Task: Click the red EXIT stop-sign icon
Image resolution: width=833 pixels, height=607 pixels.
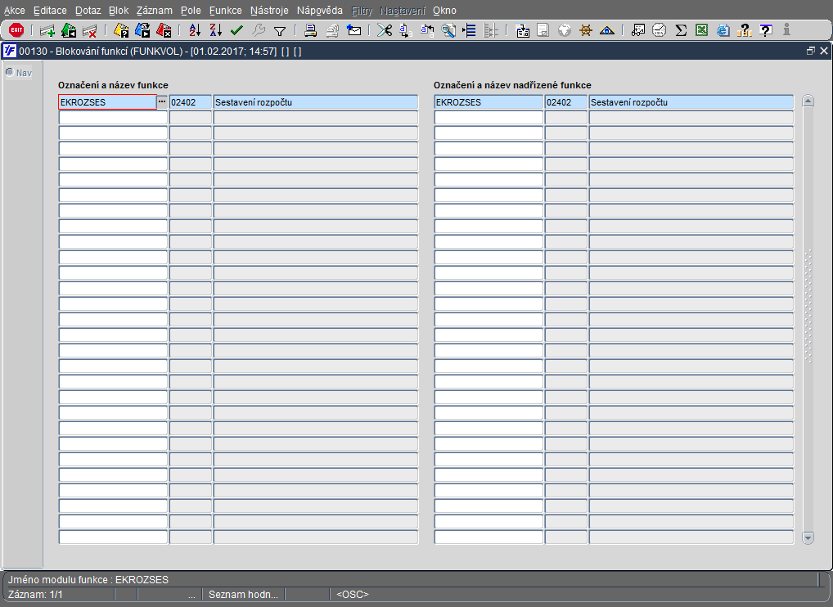Action: pos(16,30)
